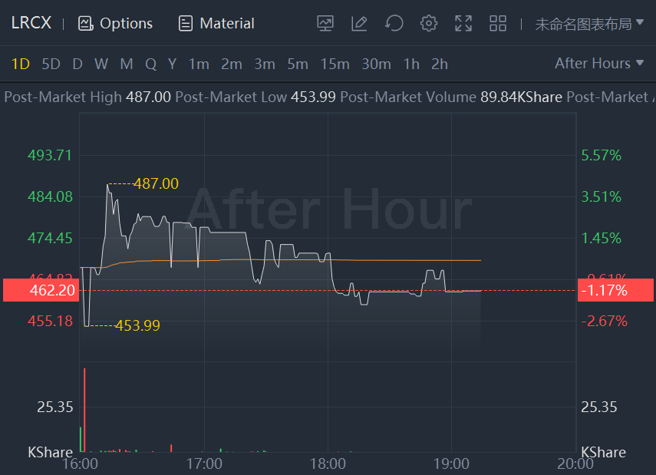
Task: Toggle fullscreen chart view
Action: [x=463, y=24]
